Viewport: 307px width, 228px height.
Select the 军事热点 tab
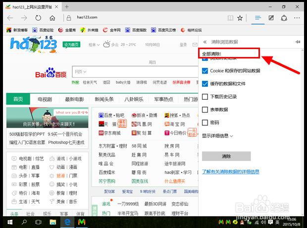click(163, 100)
